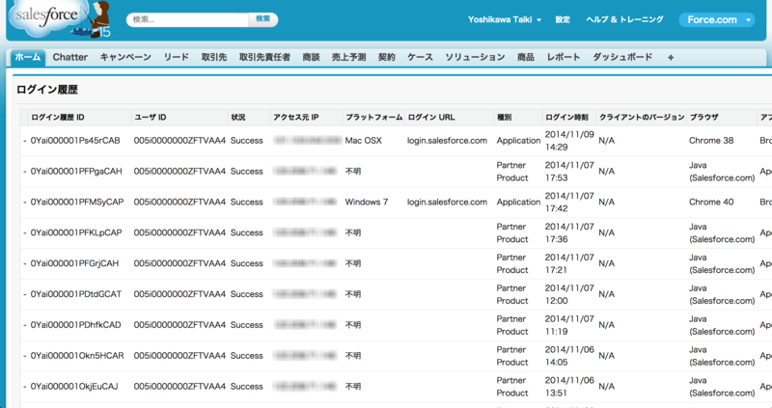
Task: Click the ログイン時刻 column header
Action: [566, 117]
